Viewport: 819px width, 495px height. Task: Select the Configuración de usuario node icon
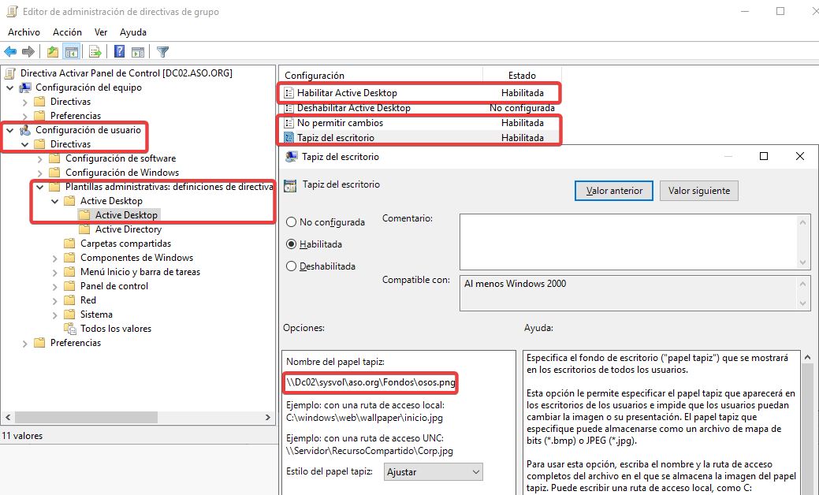(26, 130)
